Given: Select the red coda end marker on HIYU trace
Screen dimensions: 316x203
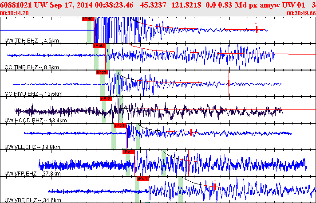Looking at the screenshot, I should [x=229, y=83].
